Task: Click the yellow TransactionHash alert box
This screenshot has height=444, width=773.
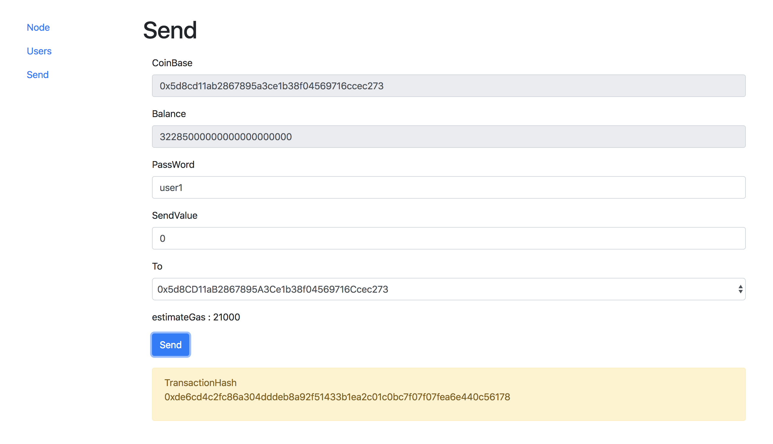Action: (449, 394)
